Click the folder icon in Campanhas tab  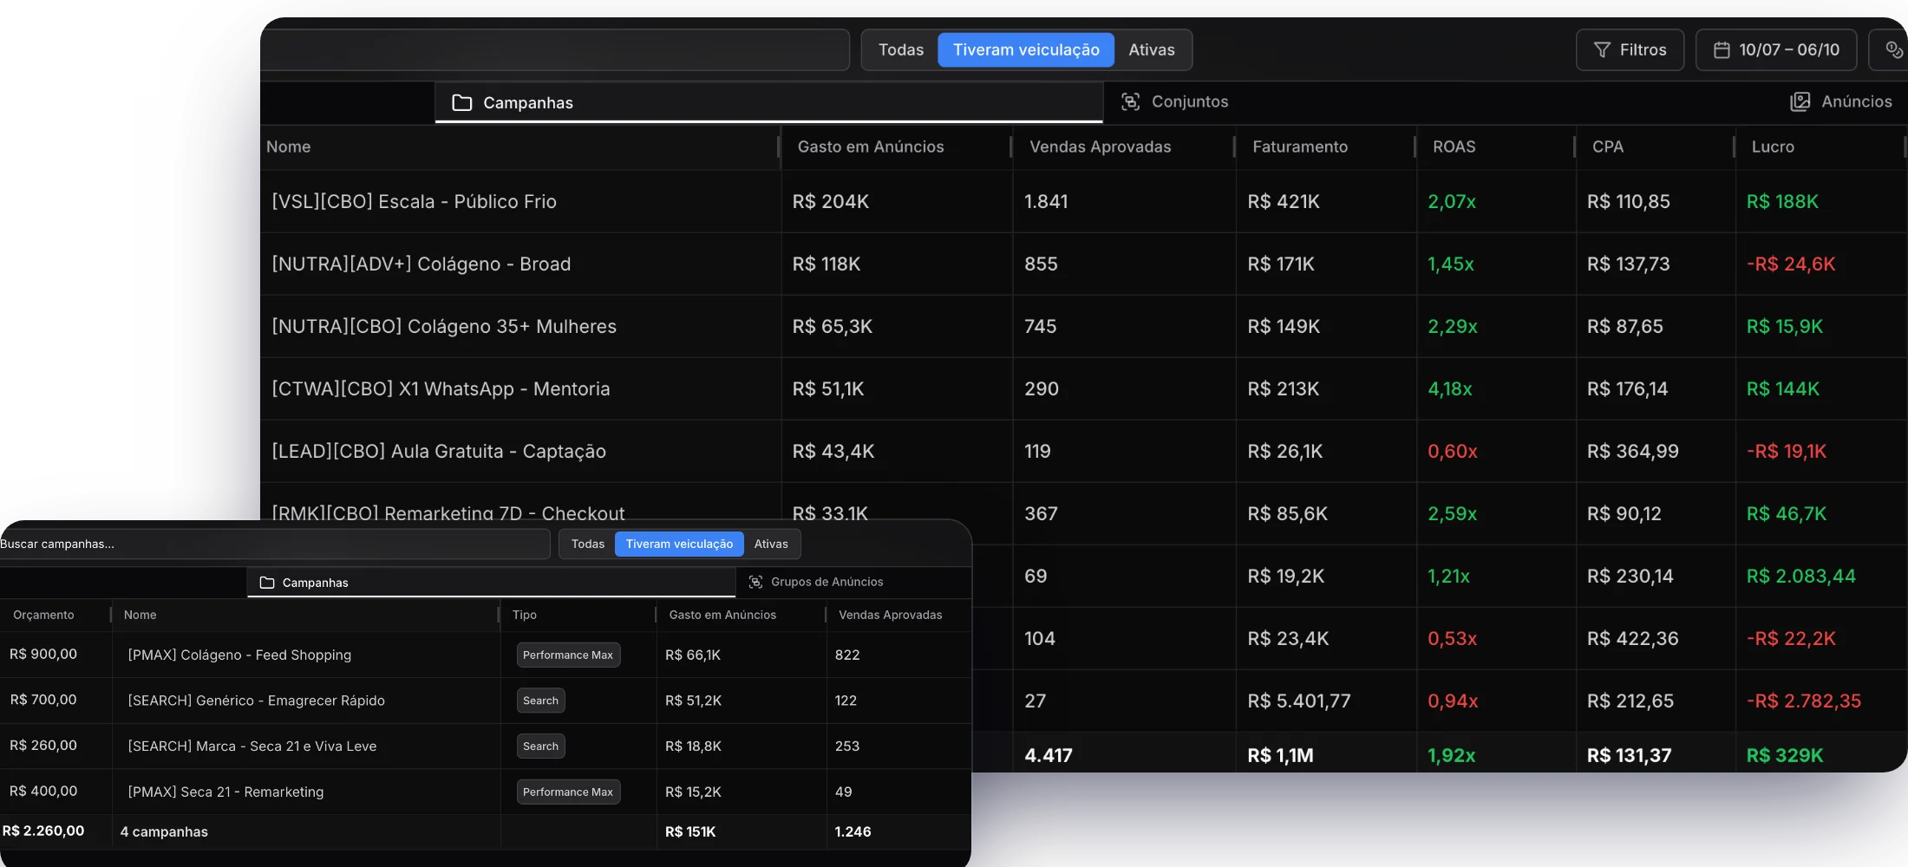[x=462, y=102]
